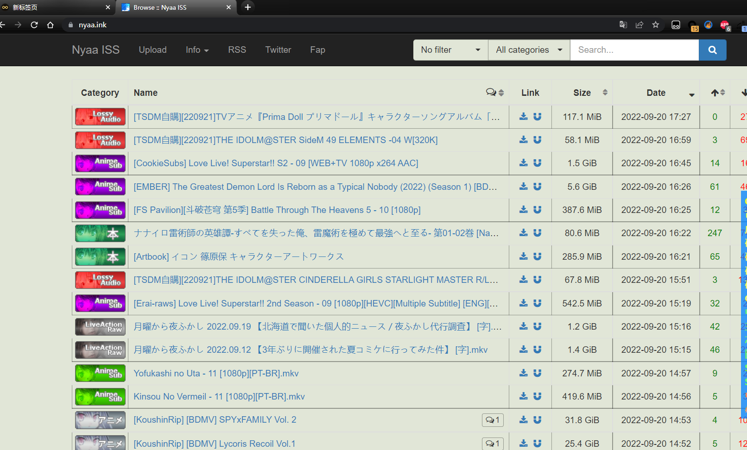Sort by comments count icon
The image size is (747, 450).
click(495, 93)
